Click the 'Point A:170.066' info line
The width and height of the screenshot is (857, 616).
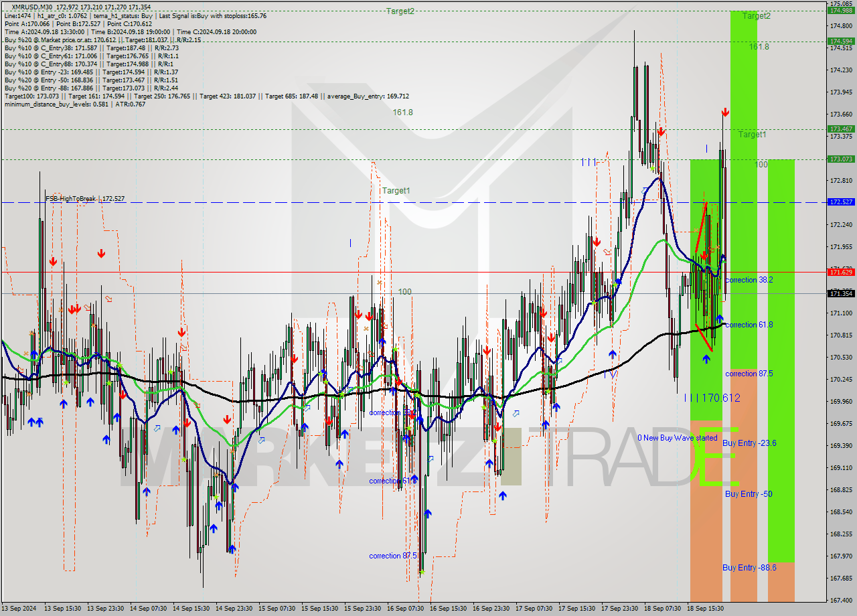(x=78, y=23)
